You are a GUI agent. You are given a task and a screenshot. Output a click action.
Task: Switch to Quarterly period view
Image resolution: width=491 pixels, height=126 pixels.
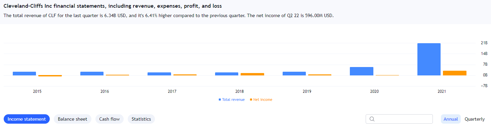[475, 119]
